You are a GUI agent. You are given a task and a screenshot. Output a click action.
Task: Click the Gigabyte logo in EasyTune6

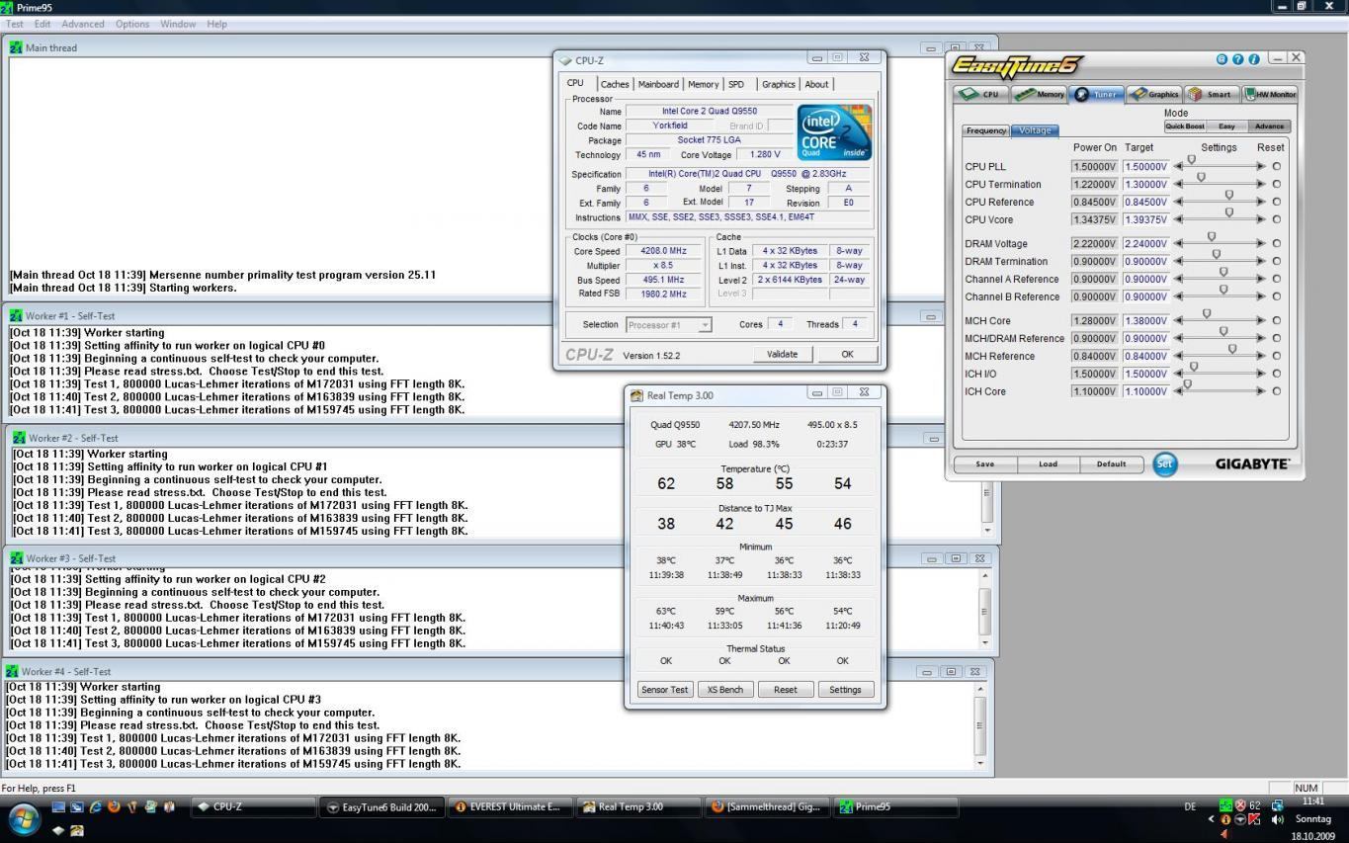1252,464
